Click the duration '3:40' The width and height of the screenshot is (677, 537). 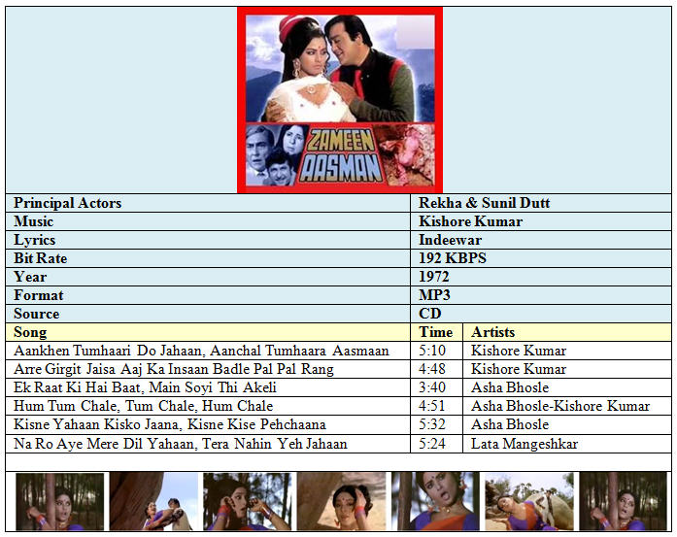[x=432, y=387]
